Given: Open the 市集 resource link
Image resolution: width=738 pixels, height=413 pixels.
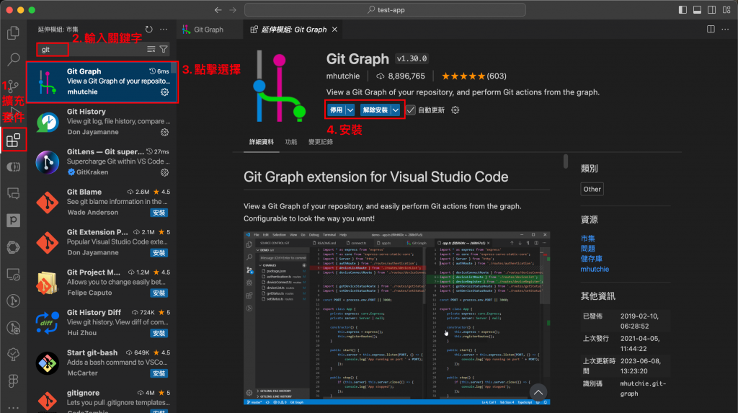Looking at the screenshot, I should pyautogui.click(x=587, y=239).
